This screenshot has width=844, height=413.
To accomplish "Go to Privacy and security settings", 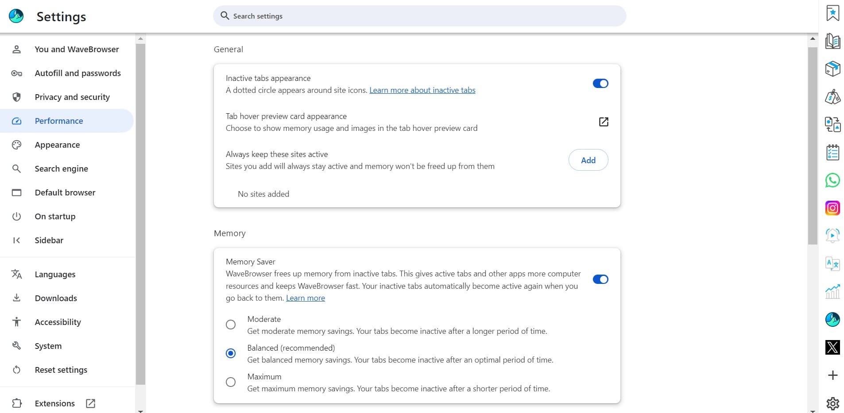I will [72, 97].
